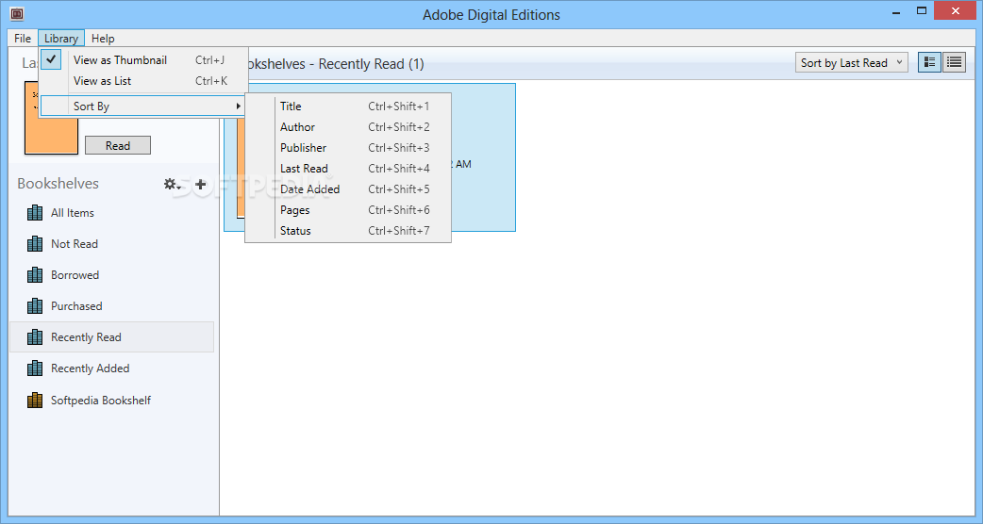Select the Recently Added bookshelf label
The height and width of the screenshot is (524, 983).
click(x=91, y=368)
